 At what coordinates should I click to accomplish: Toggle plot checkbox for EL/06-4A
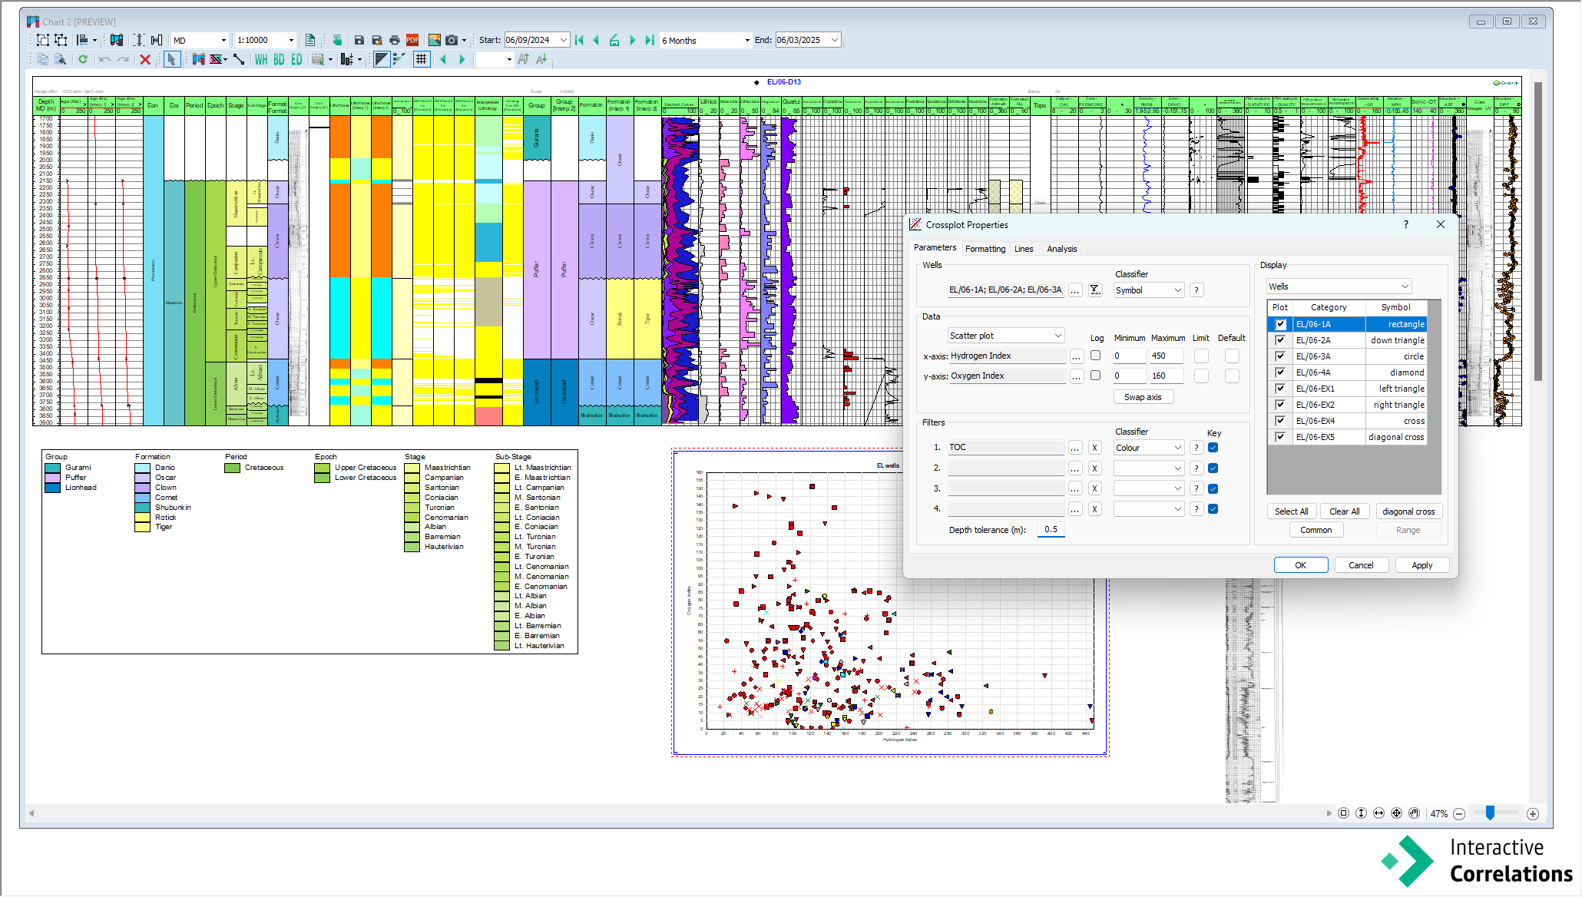(1280, 372)
